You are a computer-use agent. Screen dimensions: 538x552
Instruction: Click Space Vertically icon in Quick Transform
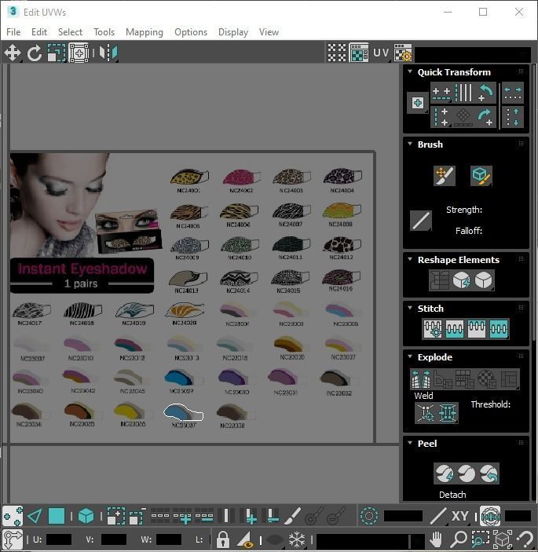(x=513, y=117)
